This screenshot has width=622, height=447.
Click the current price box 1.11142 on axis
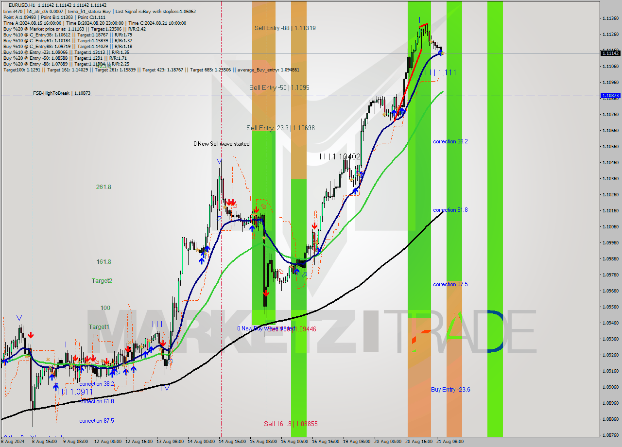click(610, 53)
